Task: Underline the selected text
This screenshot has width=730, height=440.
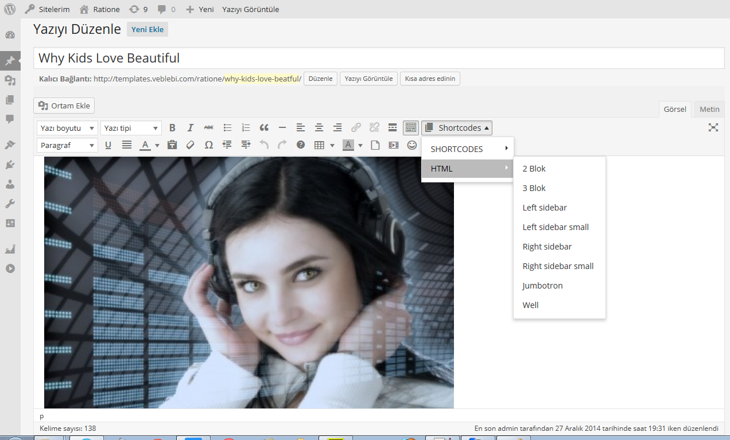Action: pos(108,145)
